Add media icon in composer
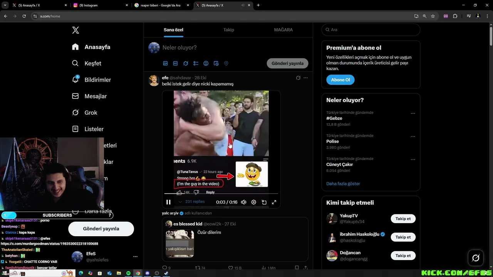The width and height of the screenshot is (493, 277). tap(165, 63)
